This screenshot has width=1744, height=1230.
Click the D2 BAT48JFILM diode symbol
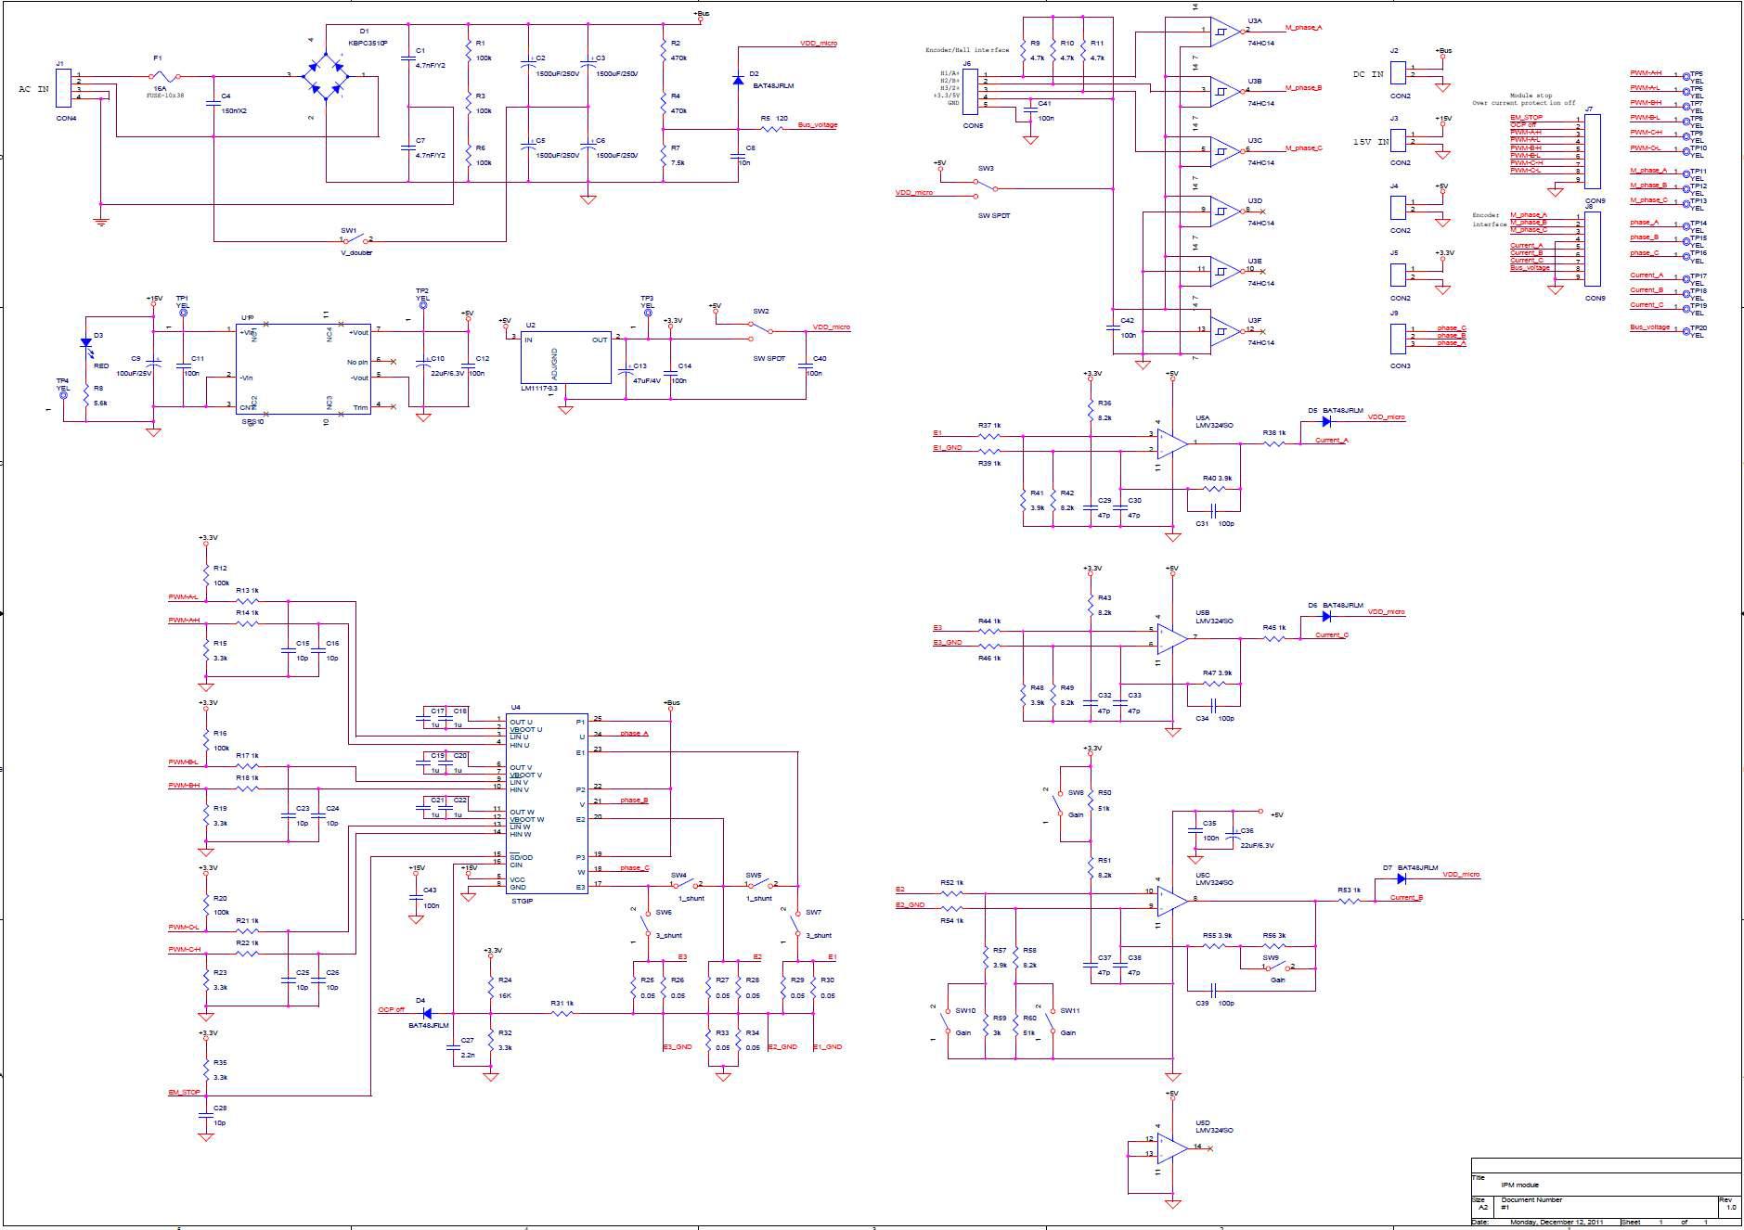739,80
